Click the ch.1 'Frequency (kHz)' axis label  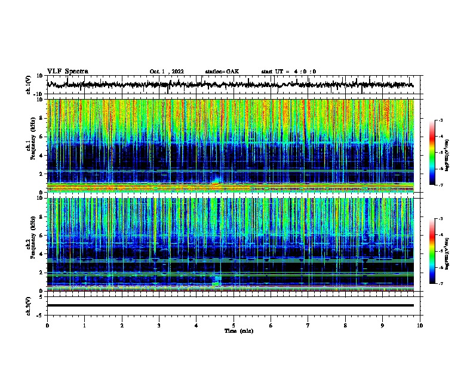coord(33,139)
